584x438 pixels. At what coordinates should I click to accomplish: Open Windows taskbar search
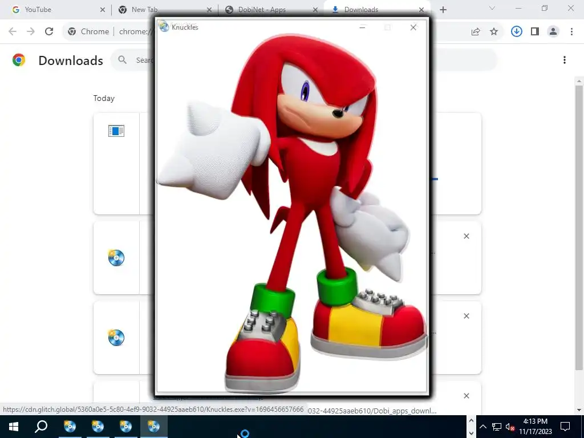[41, 427]
